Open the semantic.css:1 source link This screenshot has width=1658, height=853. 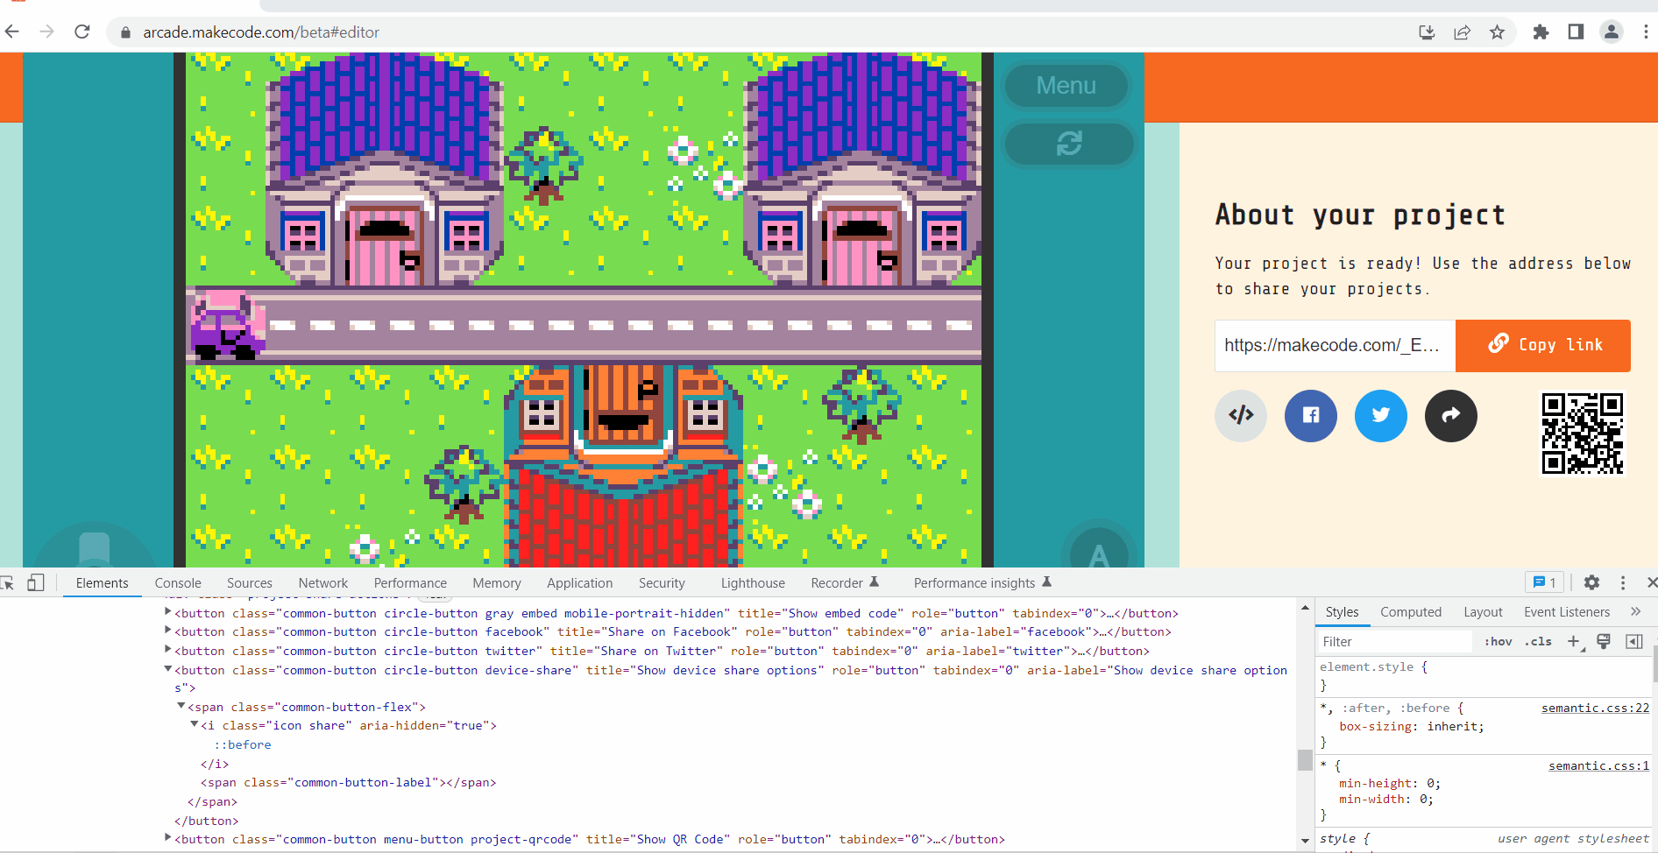click(1599, 765)
